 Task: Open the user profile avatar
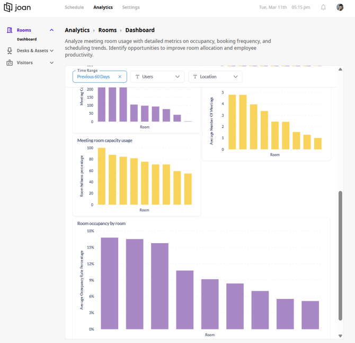[x=340, y=7]
